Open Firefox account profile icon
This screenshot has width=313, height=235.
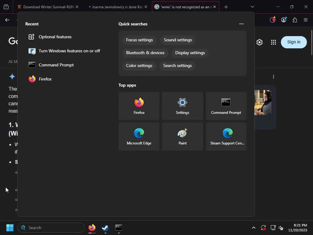click(284, 20)
